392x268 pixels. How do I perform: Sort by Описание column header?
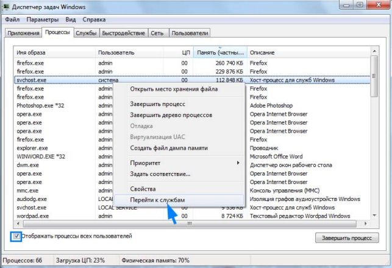pos(308,53)
